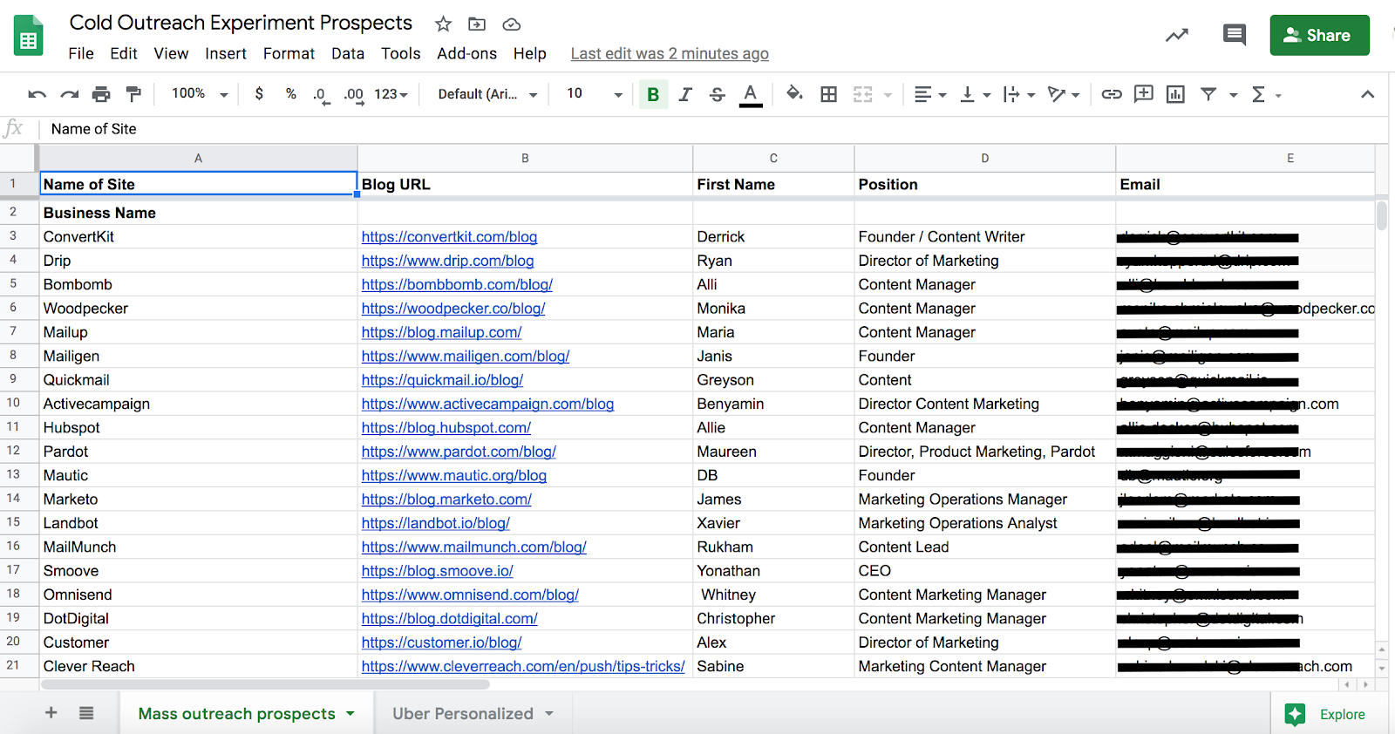The height and width of the screenshot is (734, 1395).
Task: Redo the last action
Action: click(70, 94)
